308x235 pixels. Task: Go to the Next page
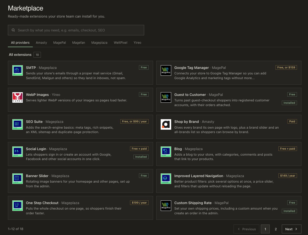(x=291, y=229)
